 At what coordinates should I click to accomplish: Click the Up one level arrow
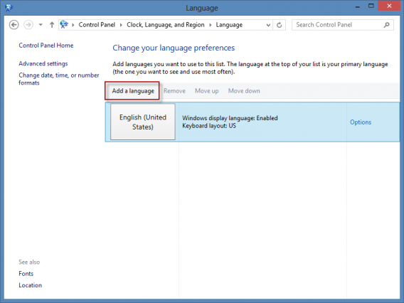tap(52, 25)
